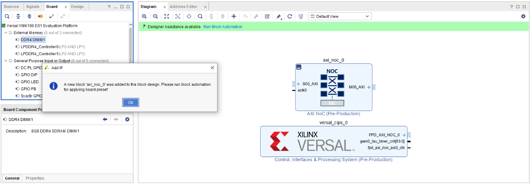
Task: Click collapse all in Diagram toolbar
Action: [211, 16]
